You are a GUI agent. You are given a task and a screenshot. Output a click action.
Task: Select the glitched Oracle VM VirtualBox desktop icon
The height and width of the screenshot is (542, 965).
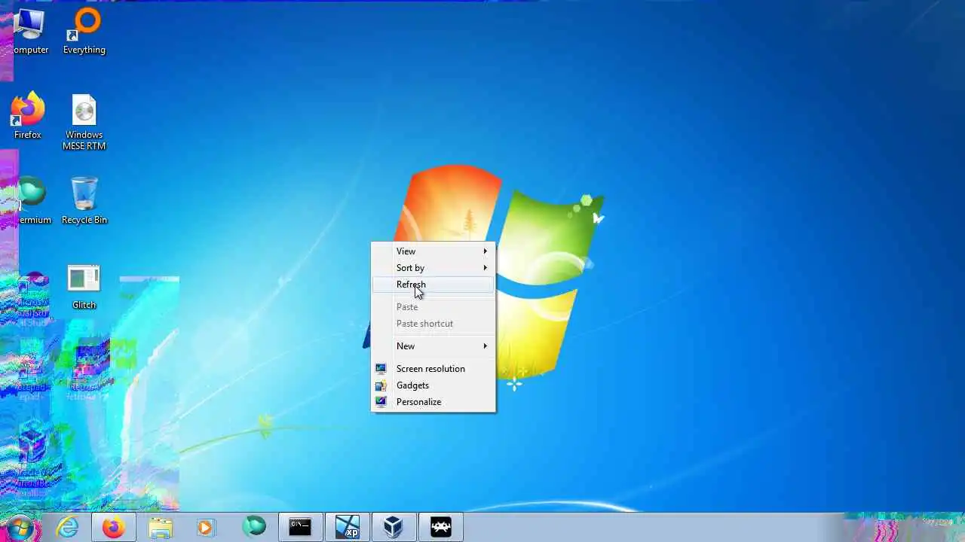coord(32,459)
